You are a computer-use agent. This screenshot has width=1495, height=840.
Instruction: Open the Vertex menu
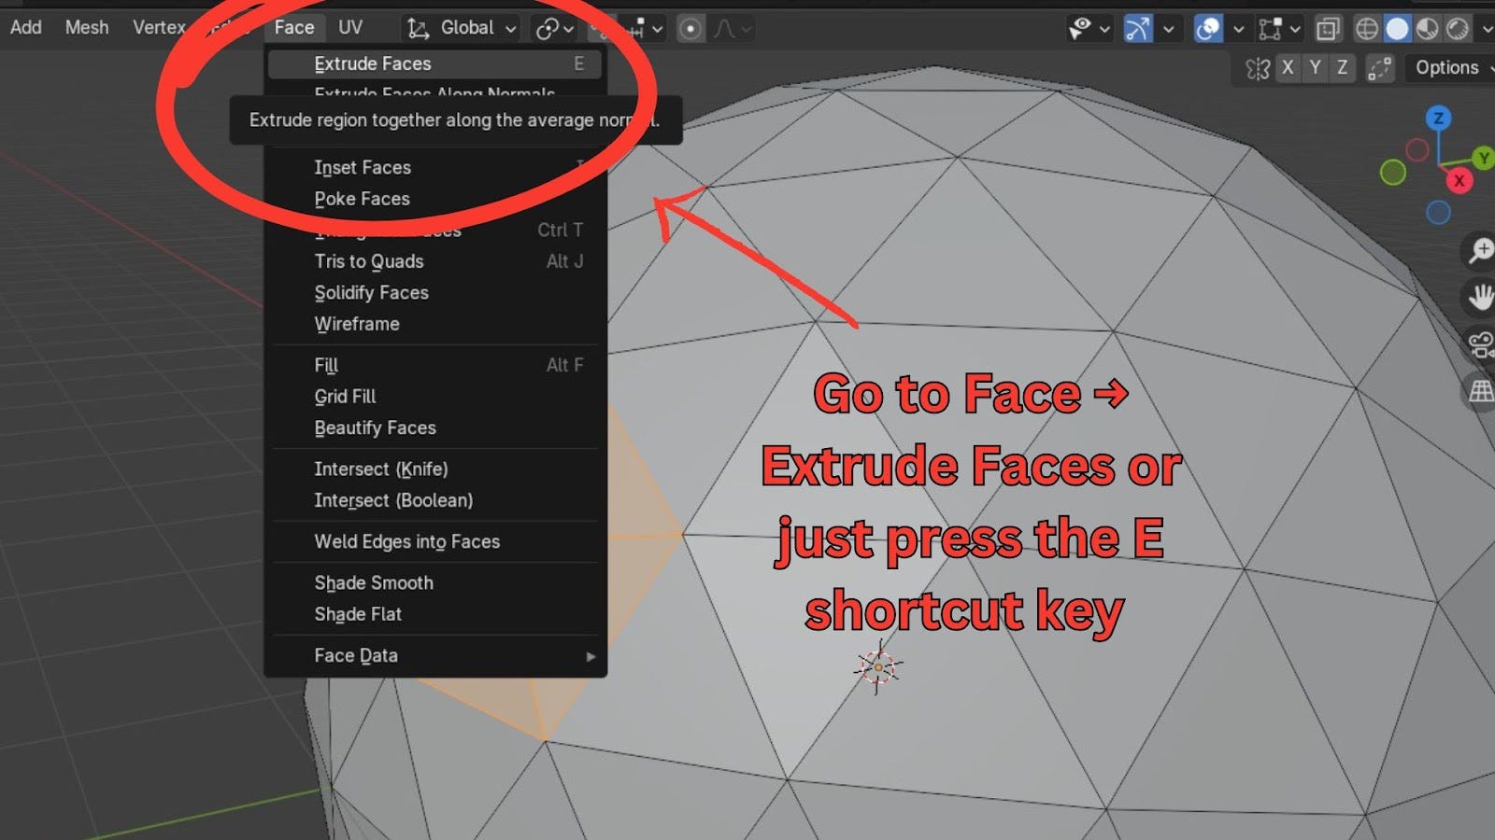[x=159, y=27]
